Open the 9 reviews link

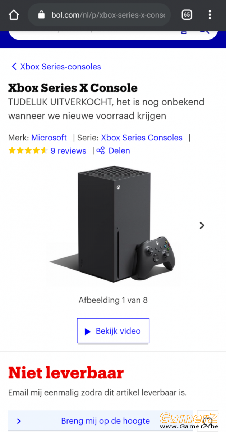point(68,151)
